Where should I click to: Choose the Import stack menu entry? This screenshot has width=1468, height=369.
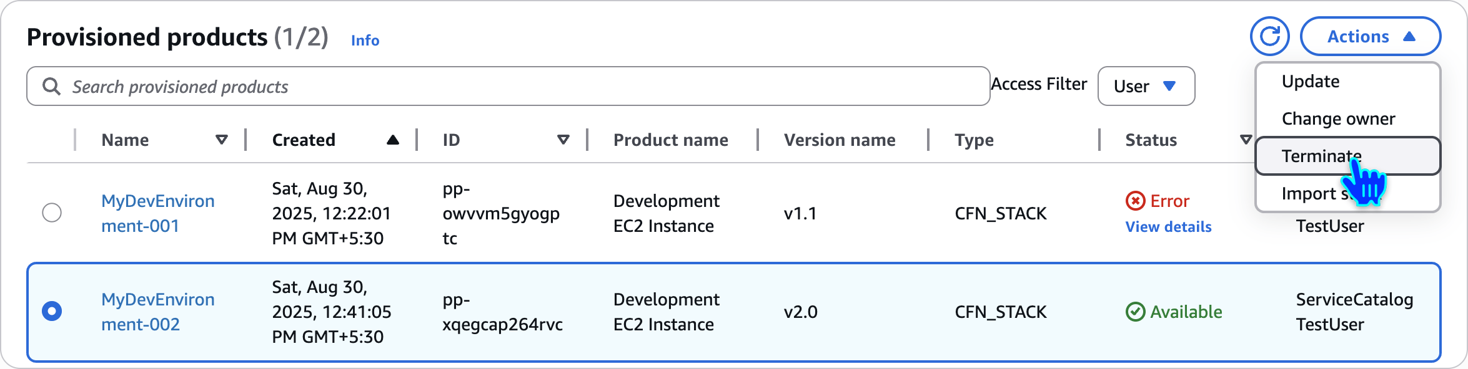pos(1348,193)
